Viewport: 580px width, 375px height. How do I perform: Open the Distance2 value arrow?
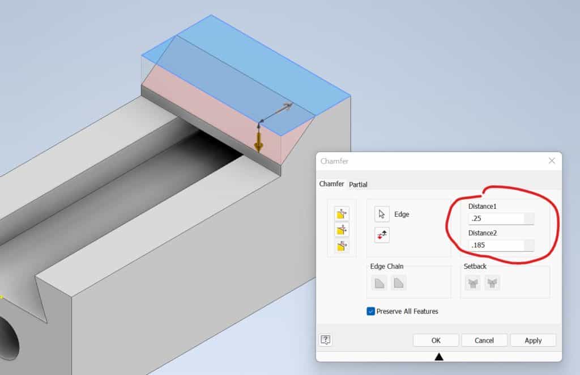530,245
